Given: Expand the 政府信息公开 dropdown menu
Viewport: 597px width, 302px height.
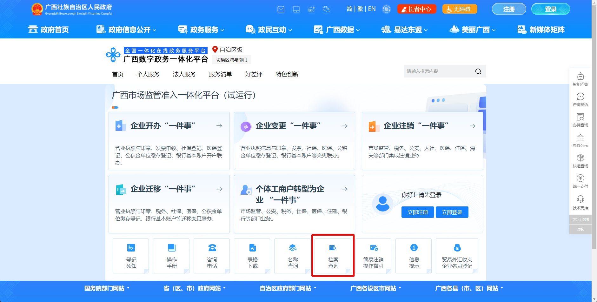Looking at the screenshot, I should (127, 30).
